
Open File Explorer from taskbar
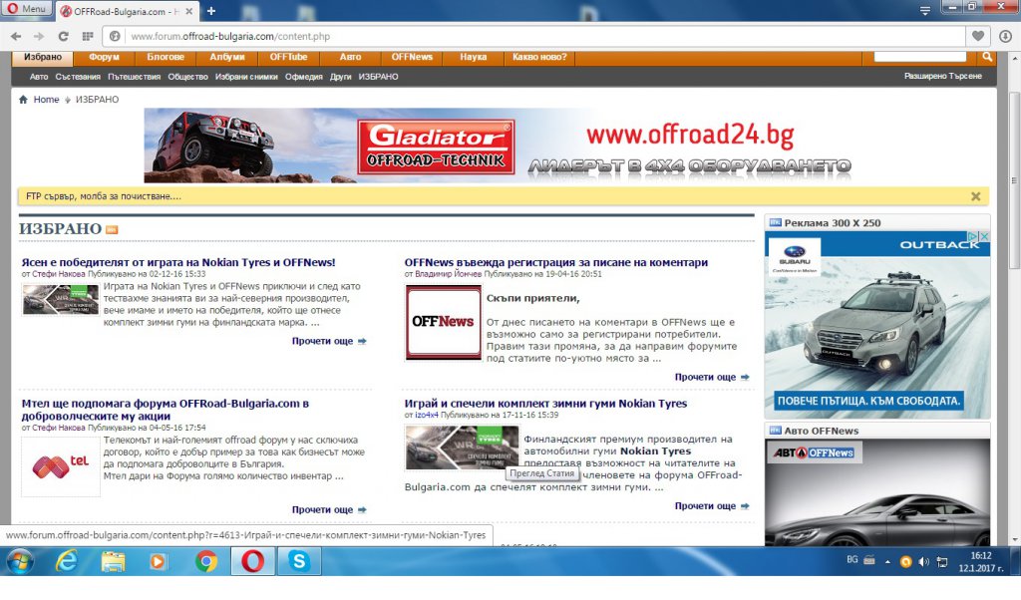tap(113, 561)
